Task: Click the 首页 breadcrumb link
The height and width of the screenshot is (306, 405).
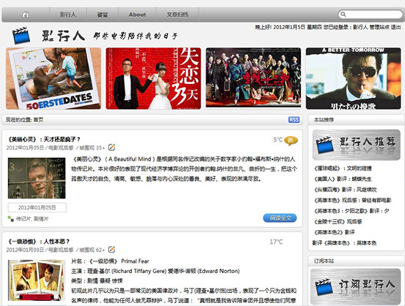Action: pos(38,120)
